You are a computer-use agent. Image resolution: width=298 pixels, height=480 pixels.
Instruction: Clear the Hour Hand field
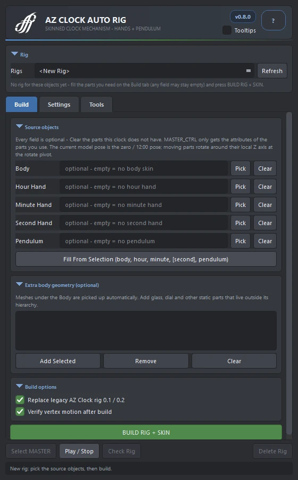[265, 187]
